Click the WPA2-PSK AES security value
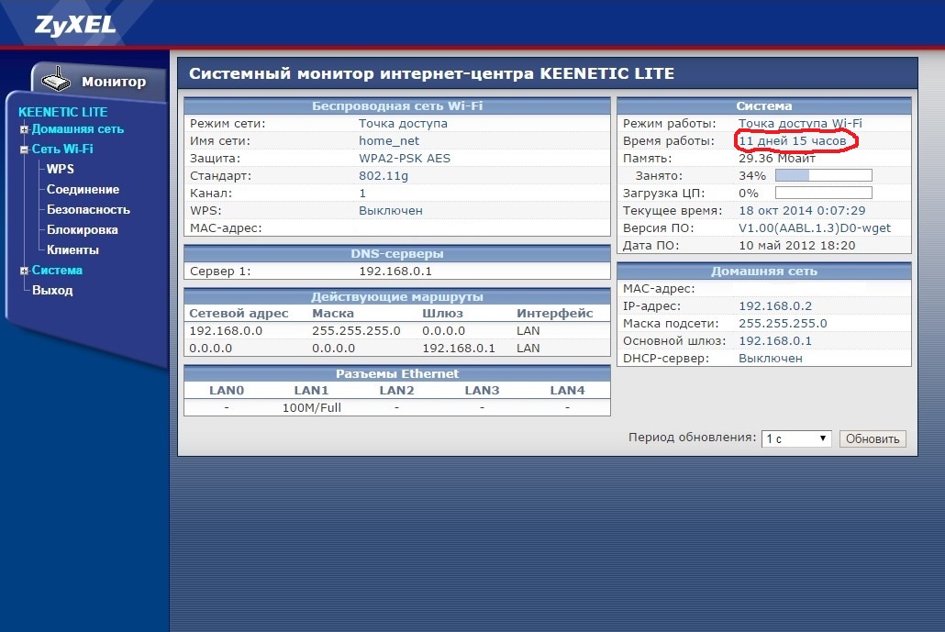The image size is (945, 632). click(x=405, y=159)
